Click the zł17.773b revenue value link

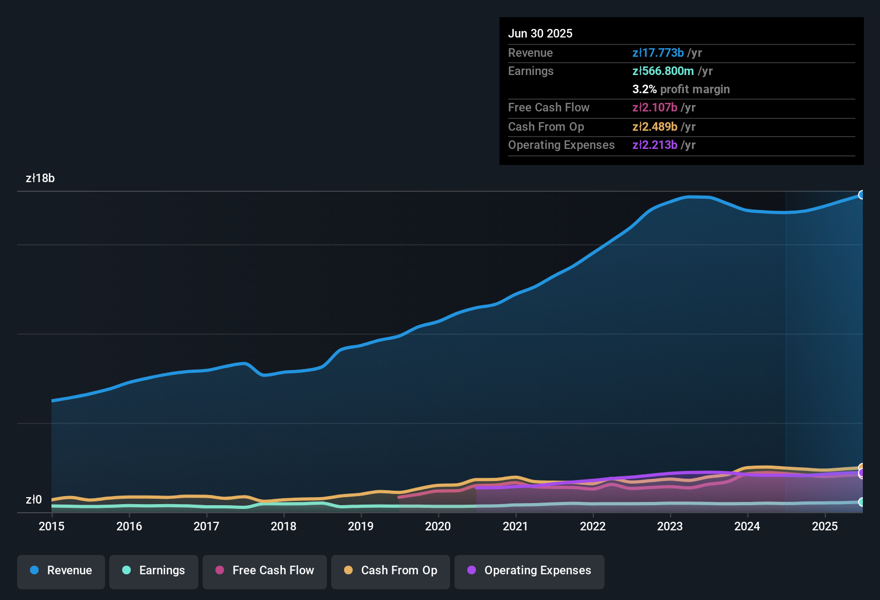point(659,52)
